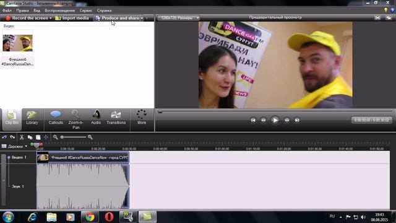Screen dimensions: 396x223
Task: Open the Вид menu
Action: [x=37, y=11]
